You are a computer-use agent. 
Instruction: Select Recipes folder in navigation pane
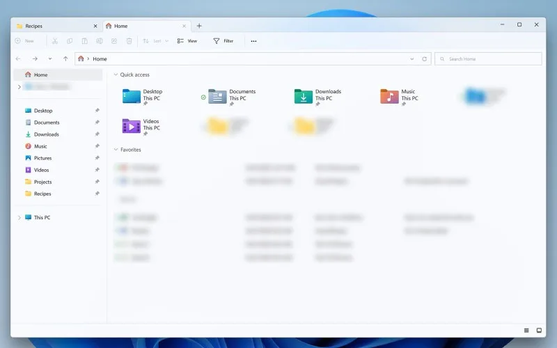click(58, 193)
